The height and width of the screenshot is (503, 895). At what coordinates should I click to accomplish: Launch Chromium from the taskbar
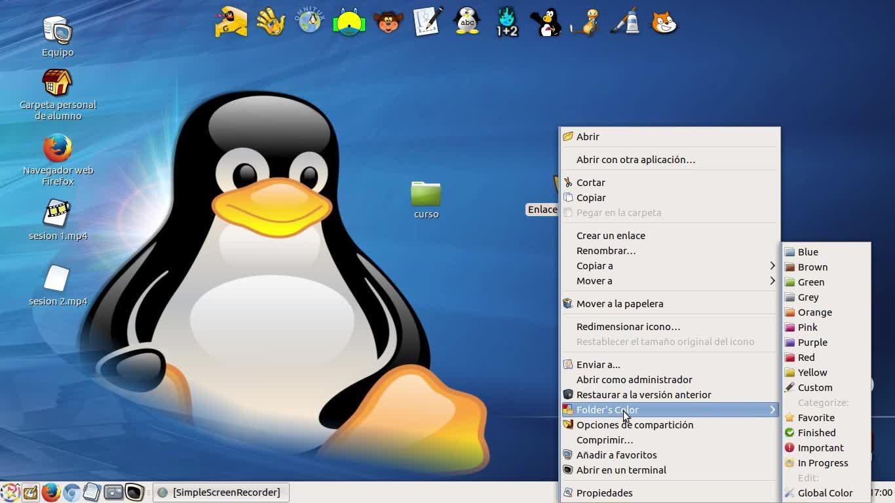coord(71,492)
